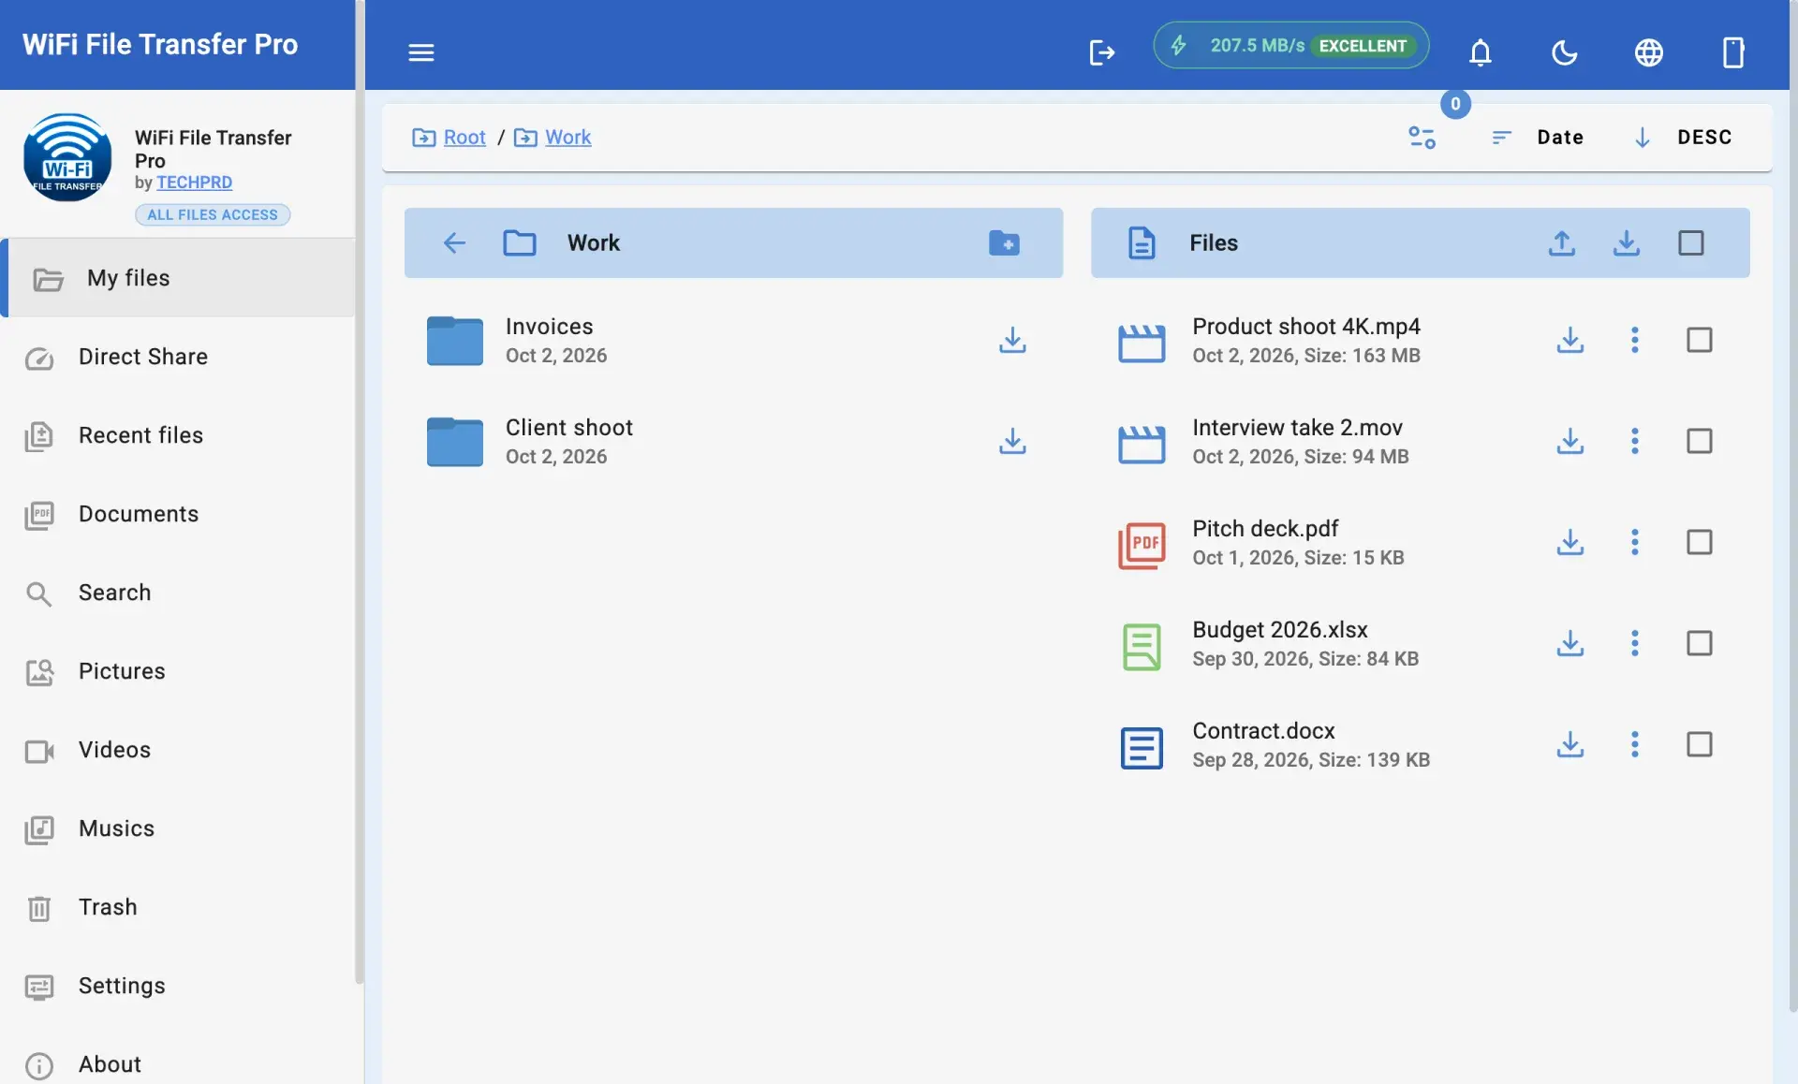Open more options for Product shoot 4K.mp4
Image resolution: width=1798 pixels, height=1084 pixels.
tap(1634, 340)
